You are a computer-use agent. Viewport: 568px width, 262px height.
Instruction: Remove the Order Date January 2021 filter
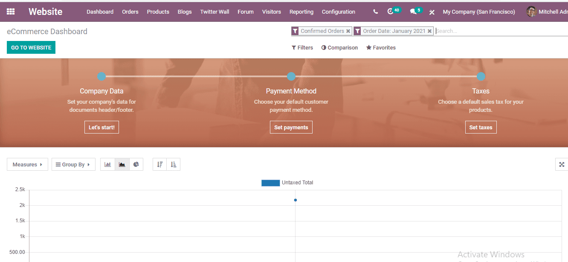point(430,31)
